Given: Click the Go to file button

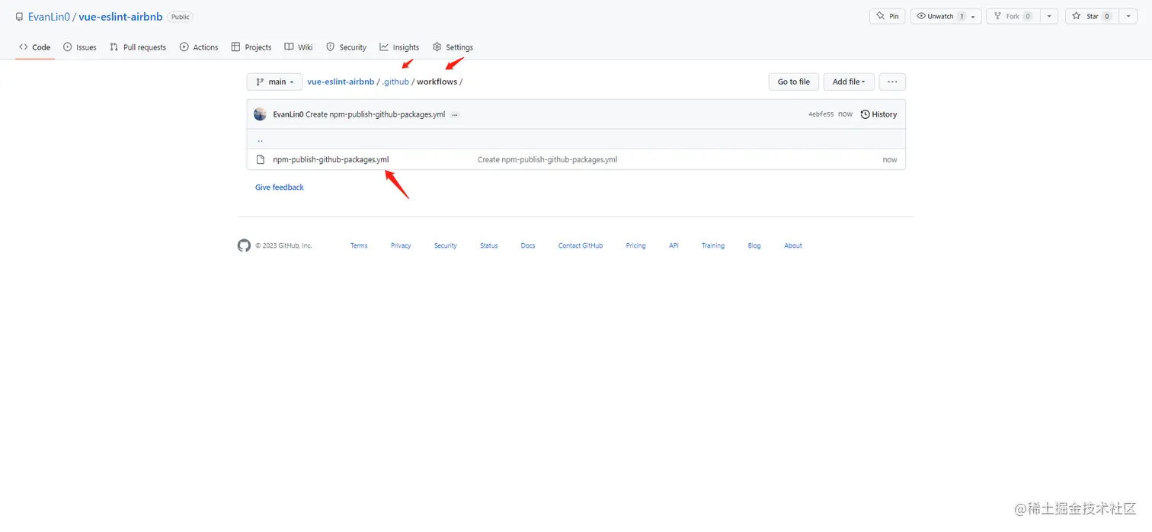Looking at the screenshot, I should (794, 82).
